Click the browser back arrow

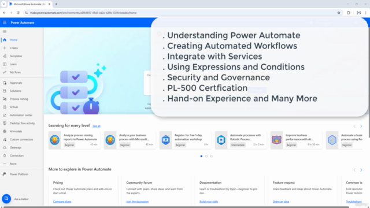4,13
